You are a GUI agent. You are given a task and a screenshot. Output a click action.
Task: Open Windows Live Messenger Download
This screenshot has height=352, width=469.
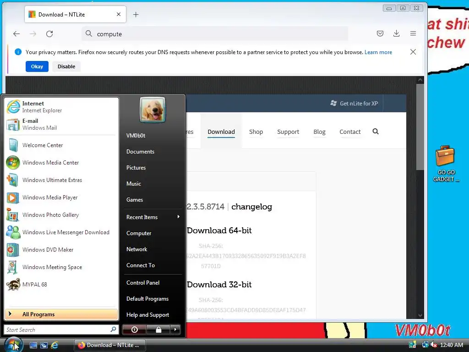coord(61,232)
